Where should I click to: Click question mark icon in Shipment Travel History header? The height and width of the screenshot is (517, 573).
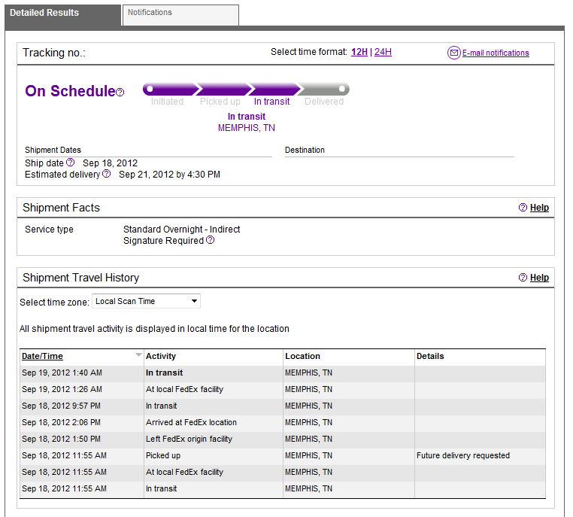523,278
